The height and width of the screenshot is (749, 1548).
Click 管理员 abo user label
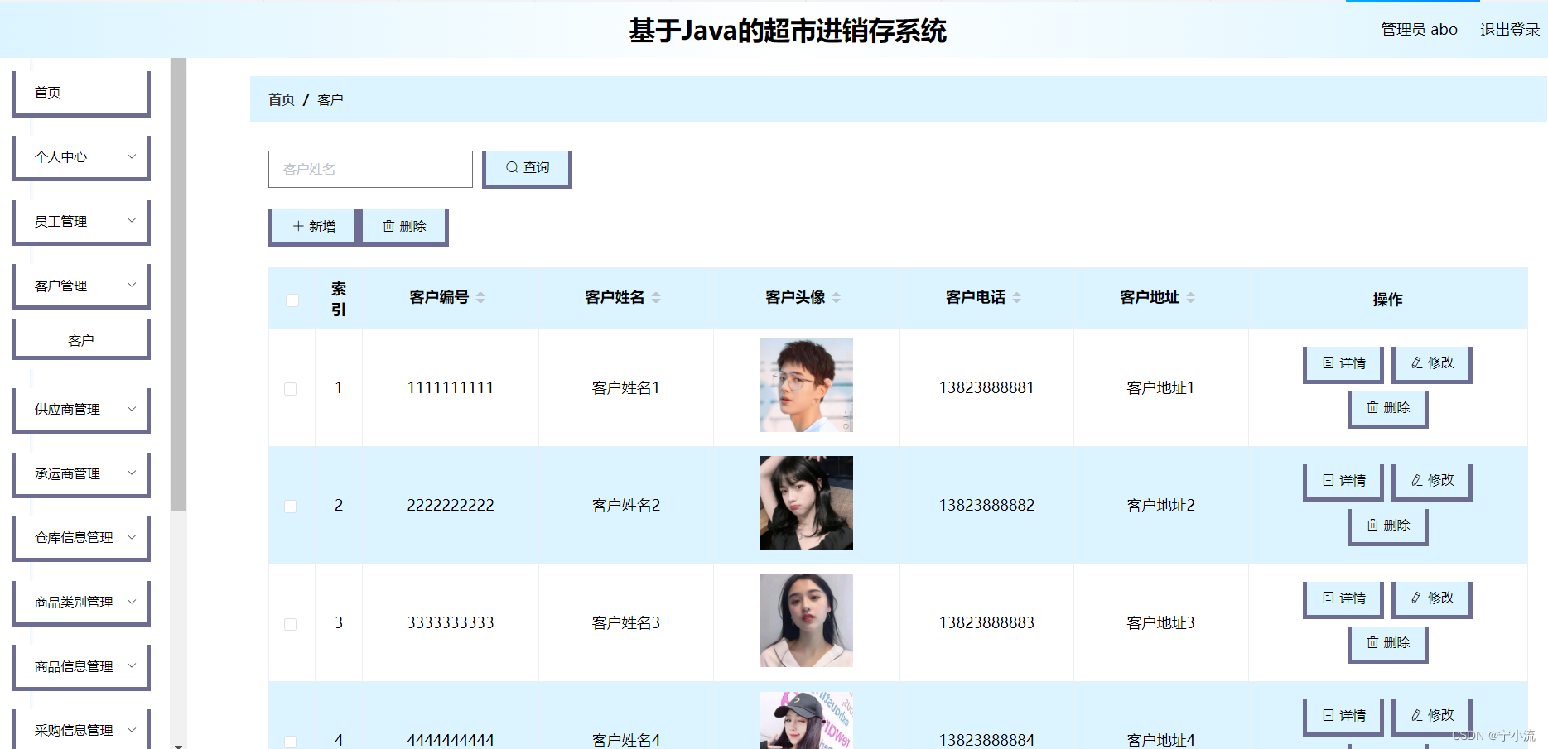click(1419, 30)
